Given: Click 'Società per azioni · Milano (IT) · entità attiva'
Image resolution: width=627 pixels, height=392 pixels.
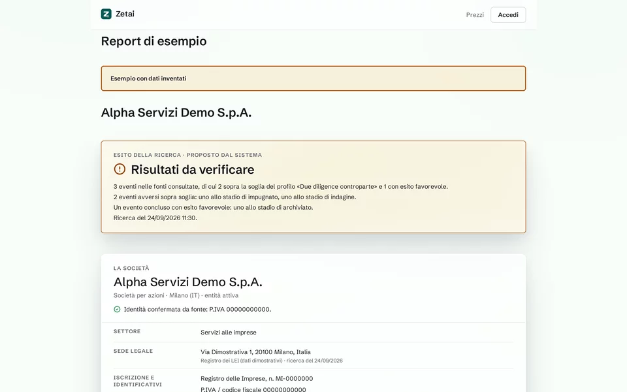Looking at the screenshot, I should click(176, 295).
